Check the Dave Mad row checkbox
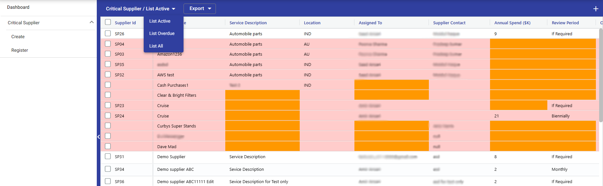The height and width of the screenshot is (186, 603). [108, 146]
